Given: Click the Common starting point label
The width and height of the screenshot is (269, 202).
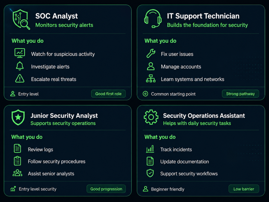Looking at the screenshot, I should point(173,94).
